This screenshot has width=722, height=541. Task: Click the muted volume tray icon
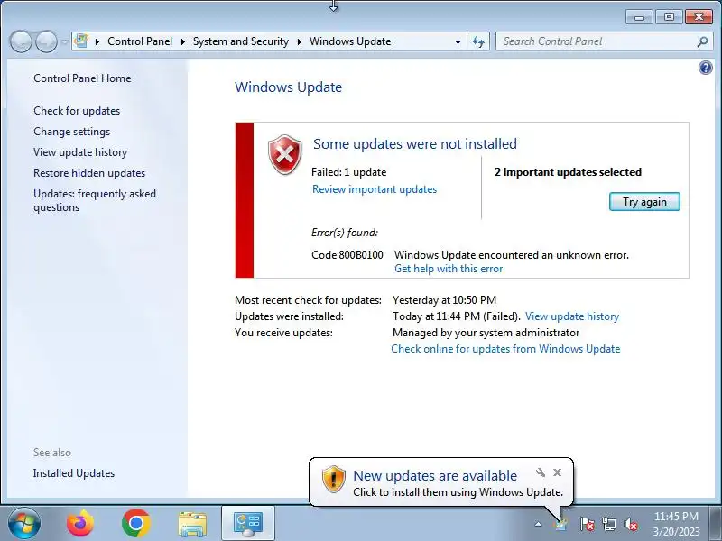[x=631, y=524]
